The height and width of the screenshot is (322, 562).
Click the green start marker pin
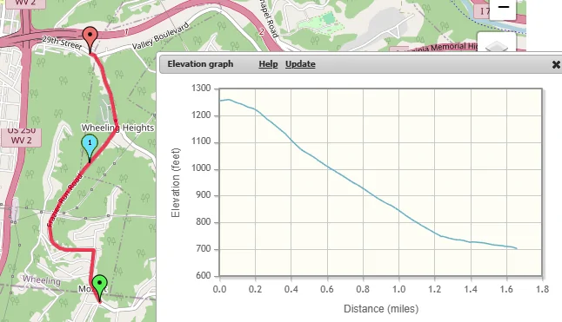pos(99,287)
